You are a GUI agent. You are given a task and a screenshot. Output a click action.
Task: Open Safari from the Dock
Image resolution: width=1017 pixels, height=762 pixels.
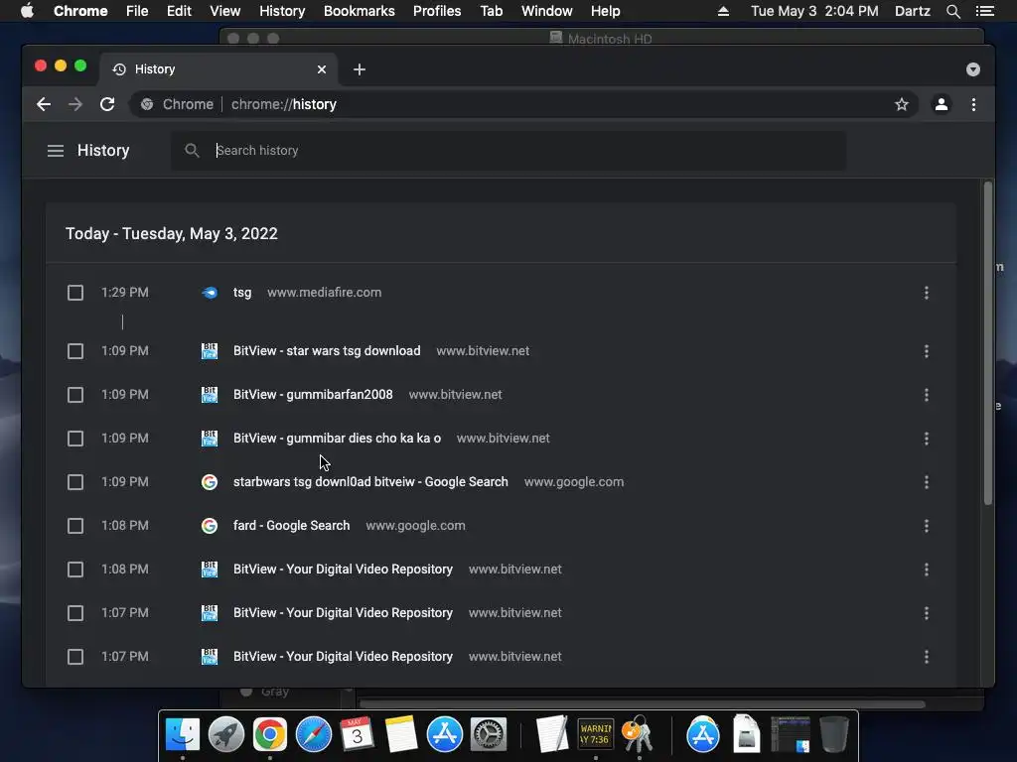point(313,734)
